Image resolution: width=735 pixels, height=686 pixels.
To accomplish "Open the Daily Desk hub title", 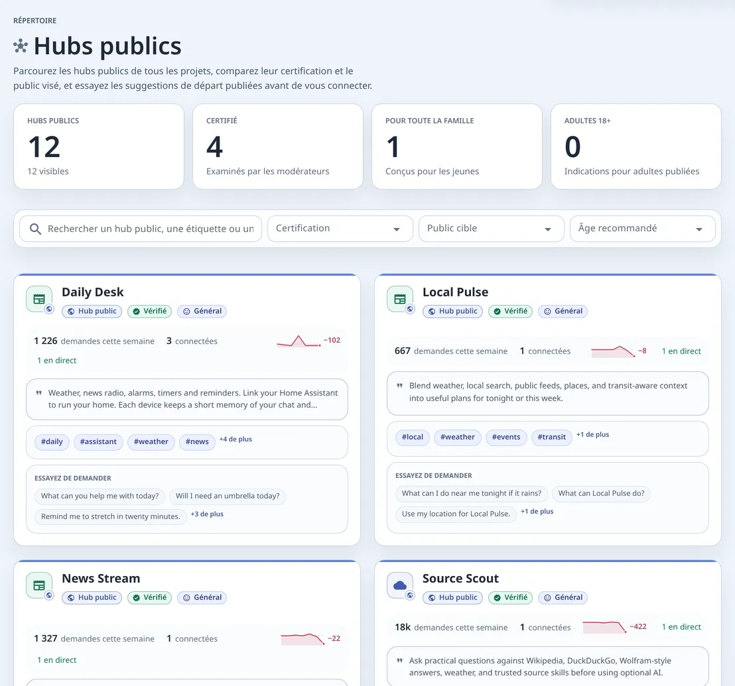I will tap(93, 292).
